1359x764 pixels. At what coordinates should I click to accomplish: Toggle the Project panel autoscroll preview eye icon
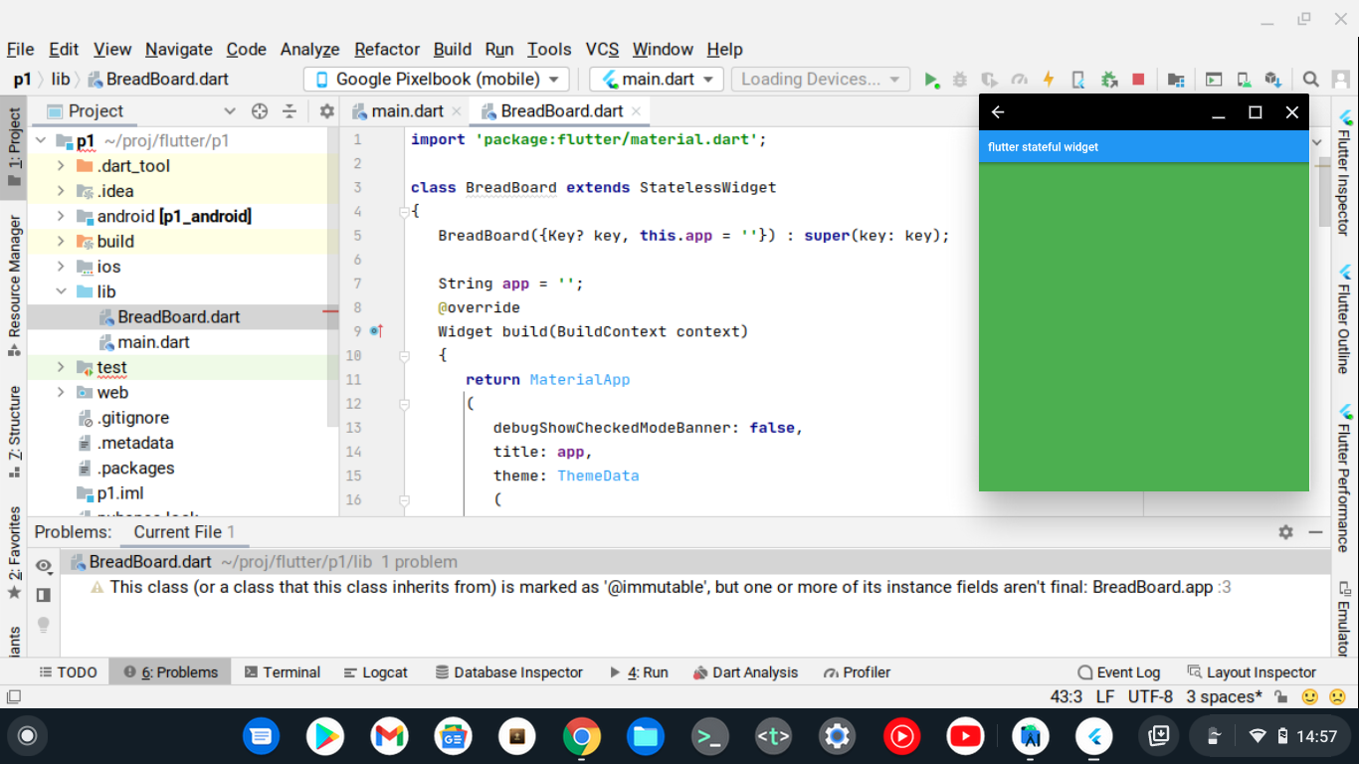44,565
